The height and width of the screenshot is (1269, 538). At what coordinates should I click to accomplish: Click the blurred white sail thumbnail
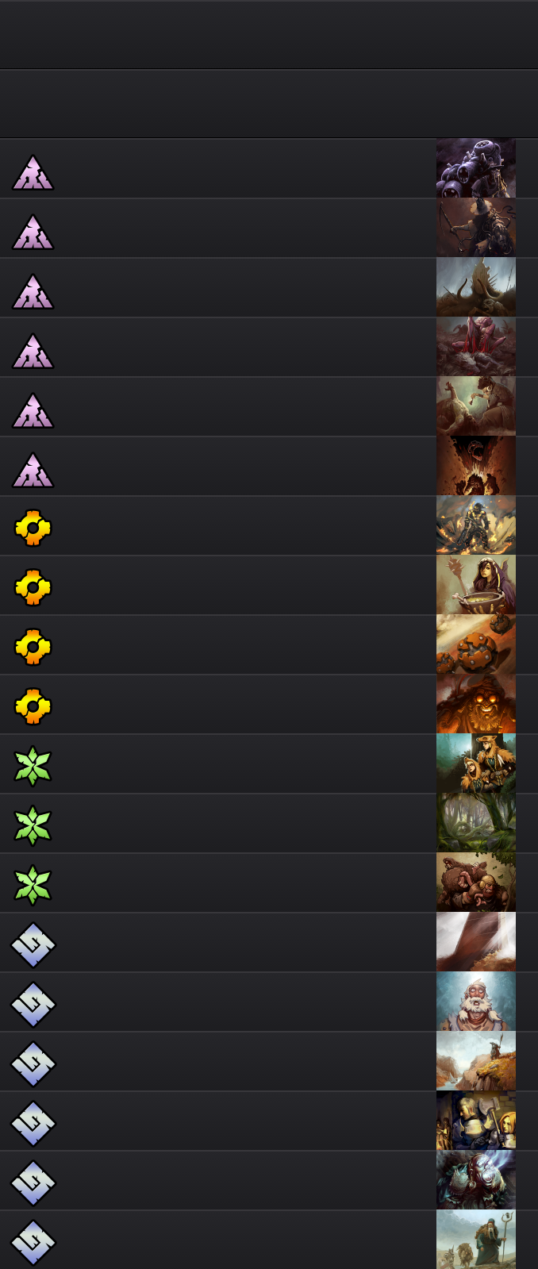coord(476,942)
